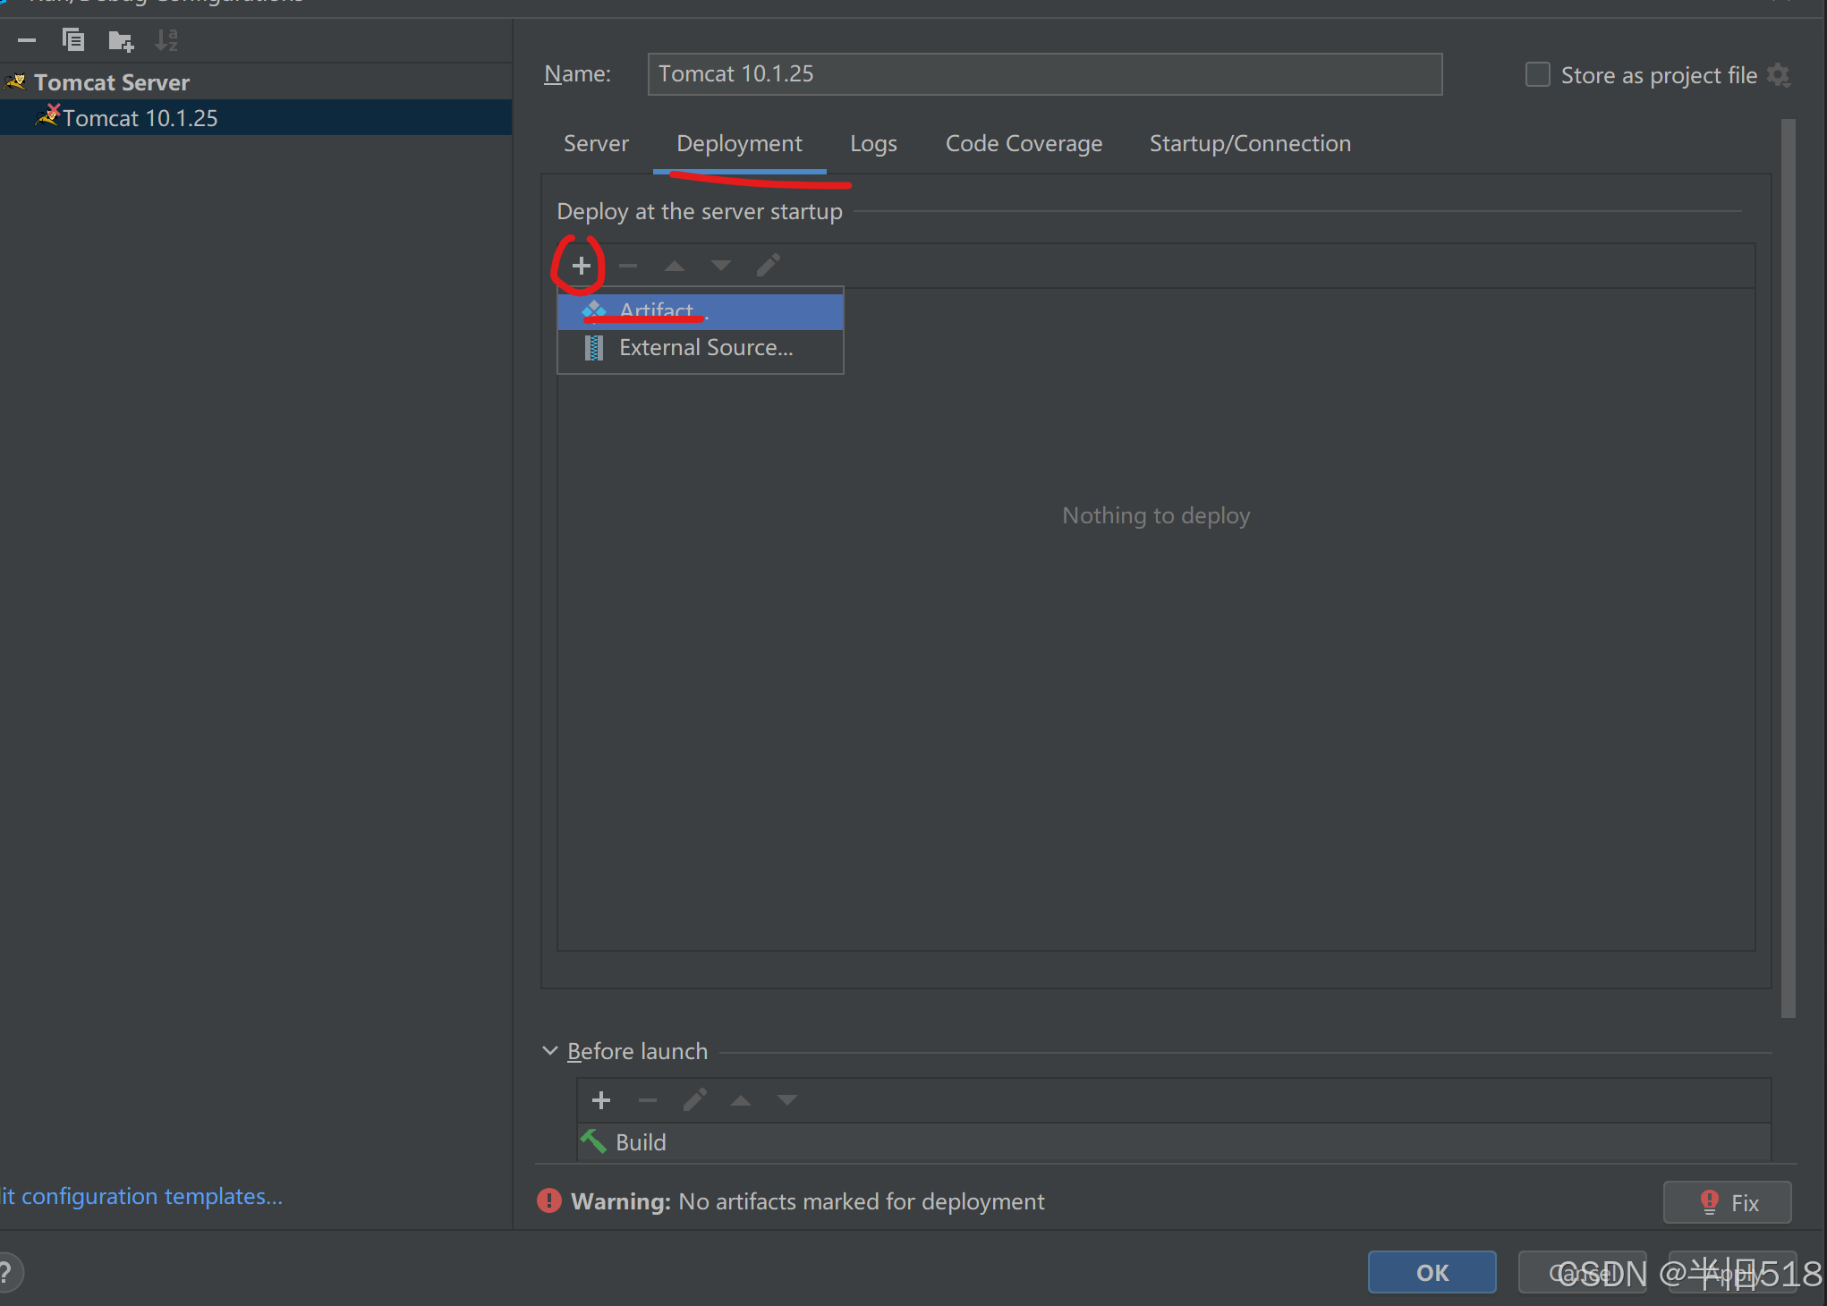Create a new configuration folder
This screenshot has width=1827, height=1306.
point(121,40)
